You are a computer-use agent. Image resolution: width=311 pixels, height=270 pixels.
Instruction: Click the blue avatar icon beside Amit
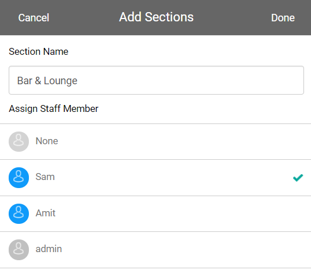click(x=18, y=213)
